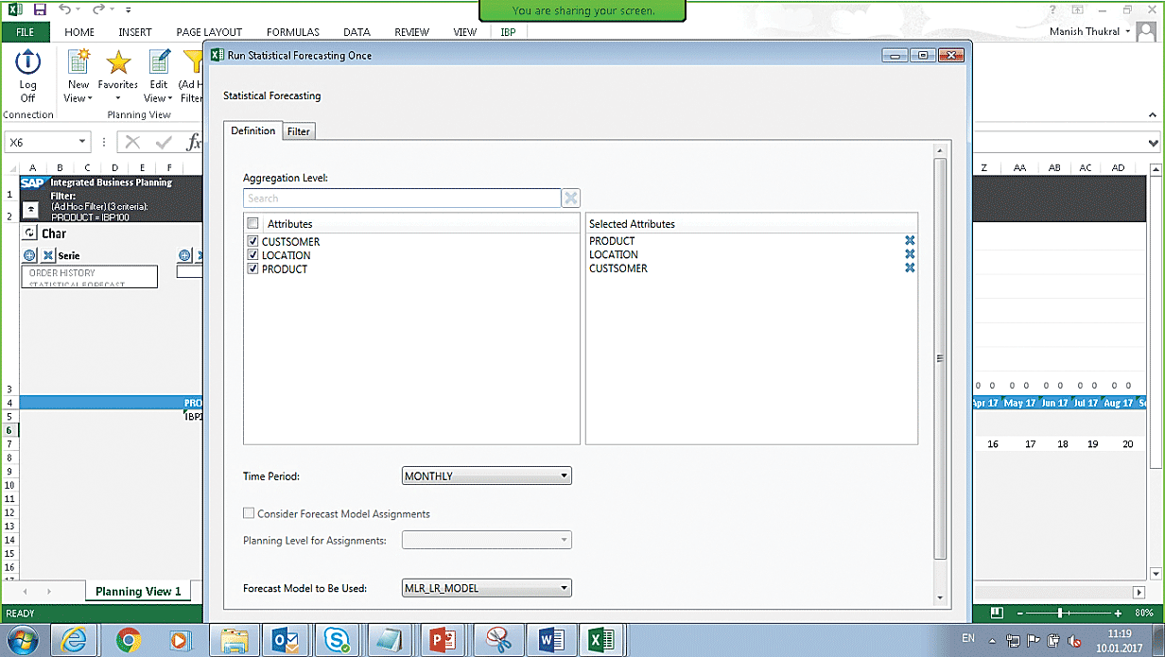Adjust the Excel zoom slider handle
This screenshot has height=657, width=1165.
pos(1060,614)
